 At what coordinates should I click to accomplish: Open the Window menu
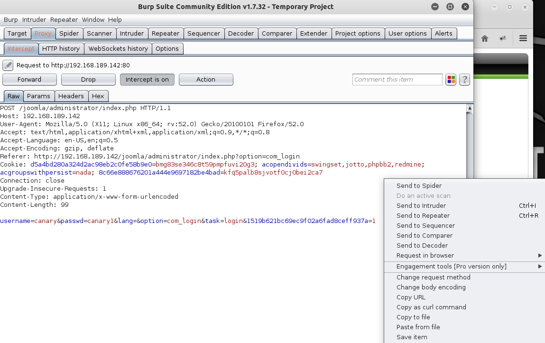point(93,20)
